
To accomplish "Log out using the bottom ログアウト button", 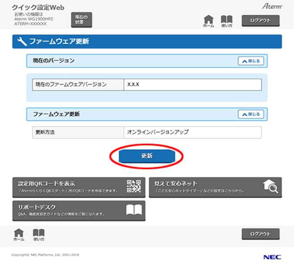I will (261, 234).
